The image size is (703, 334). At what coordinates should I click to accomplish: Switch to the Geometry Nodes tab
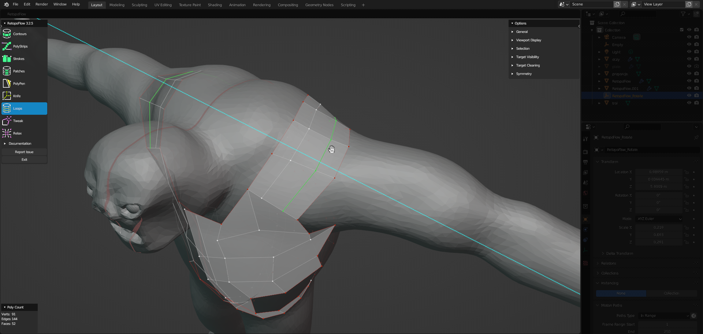pyautogui.click(x=319, y=5)
